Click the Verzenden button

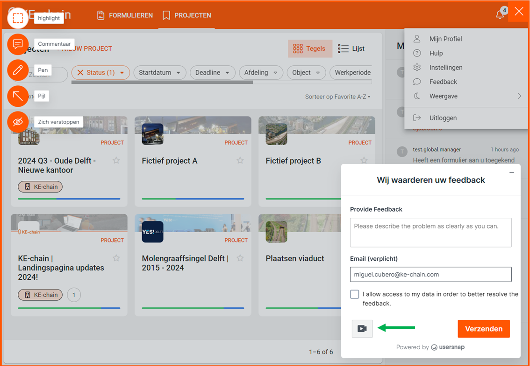(484, 329)
